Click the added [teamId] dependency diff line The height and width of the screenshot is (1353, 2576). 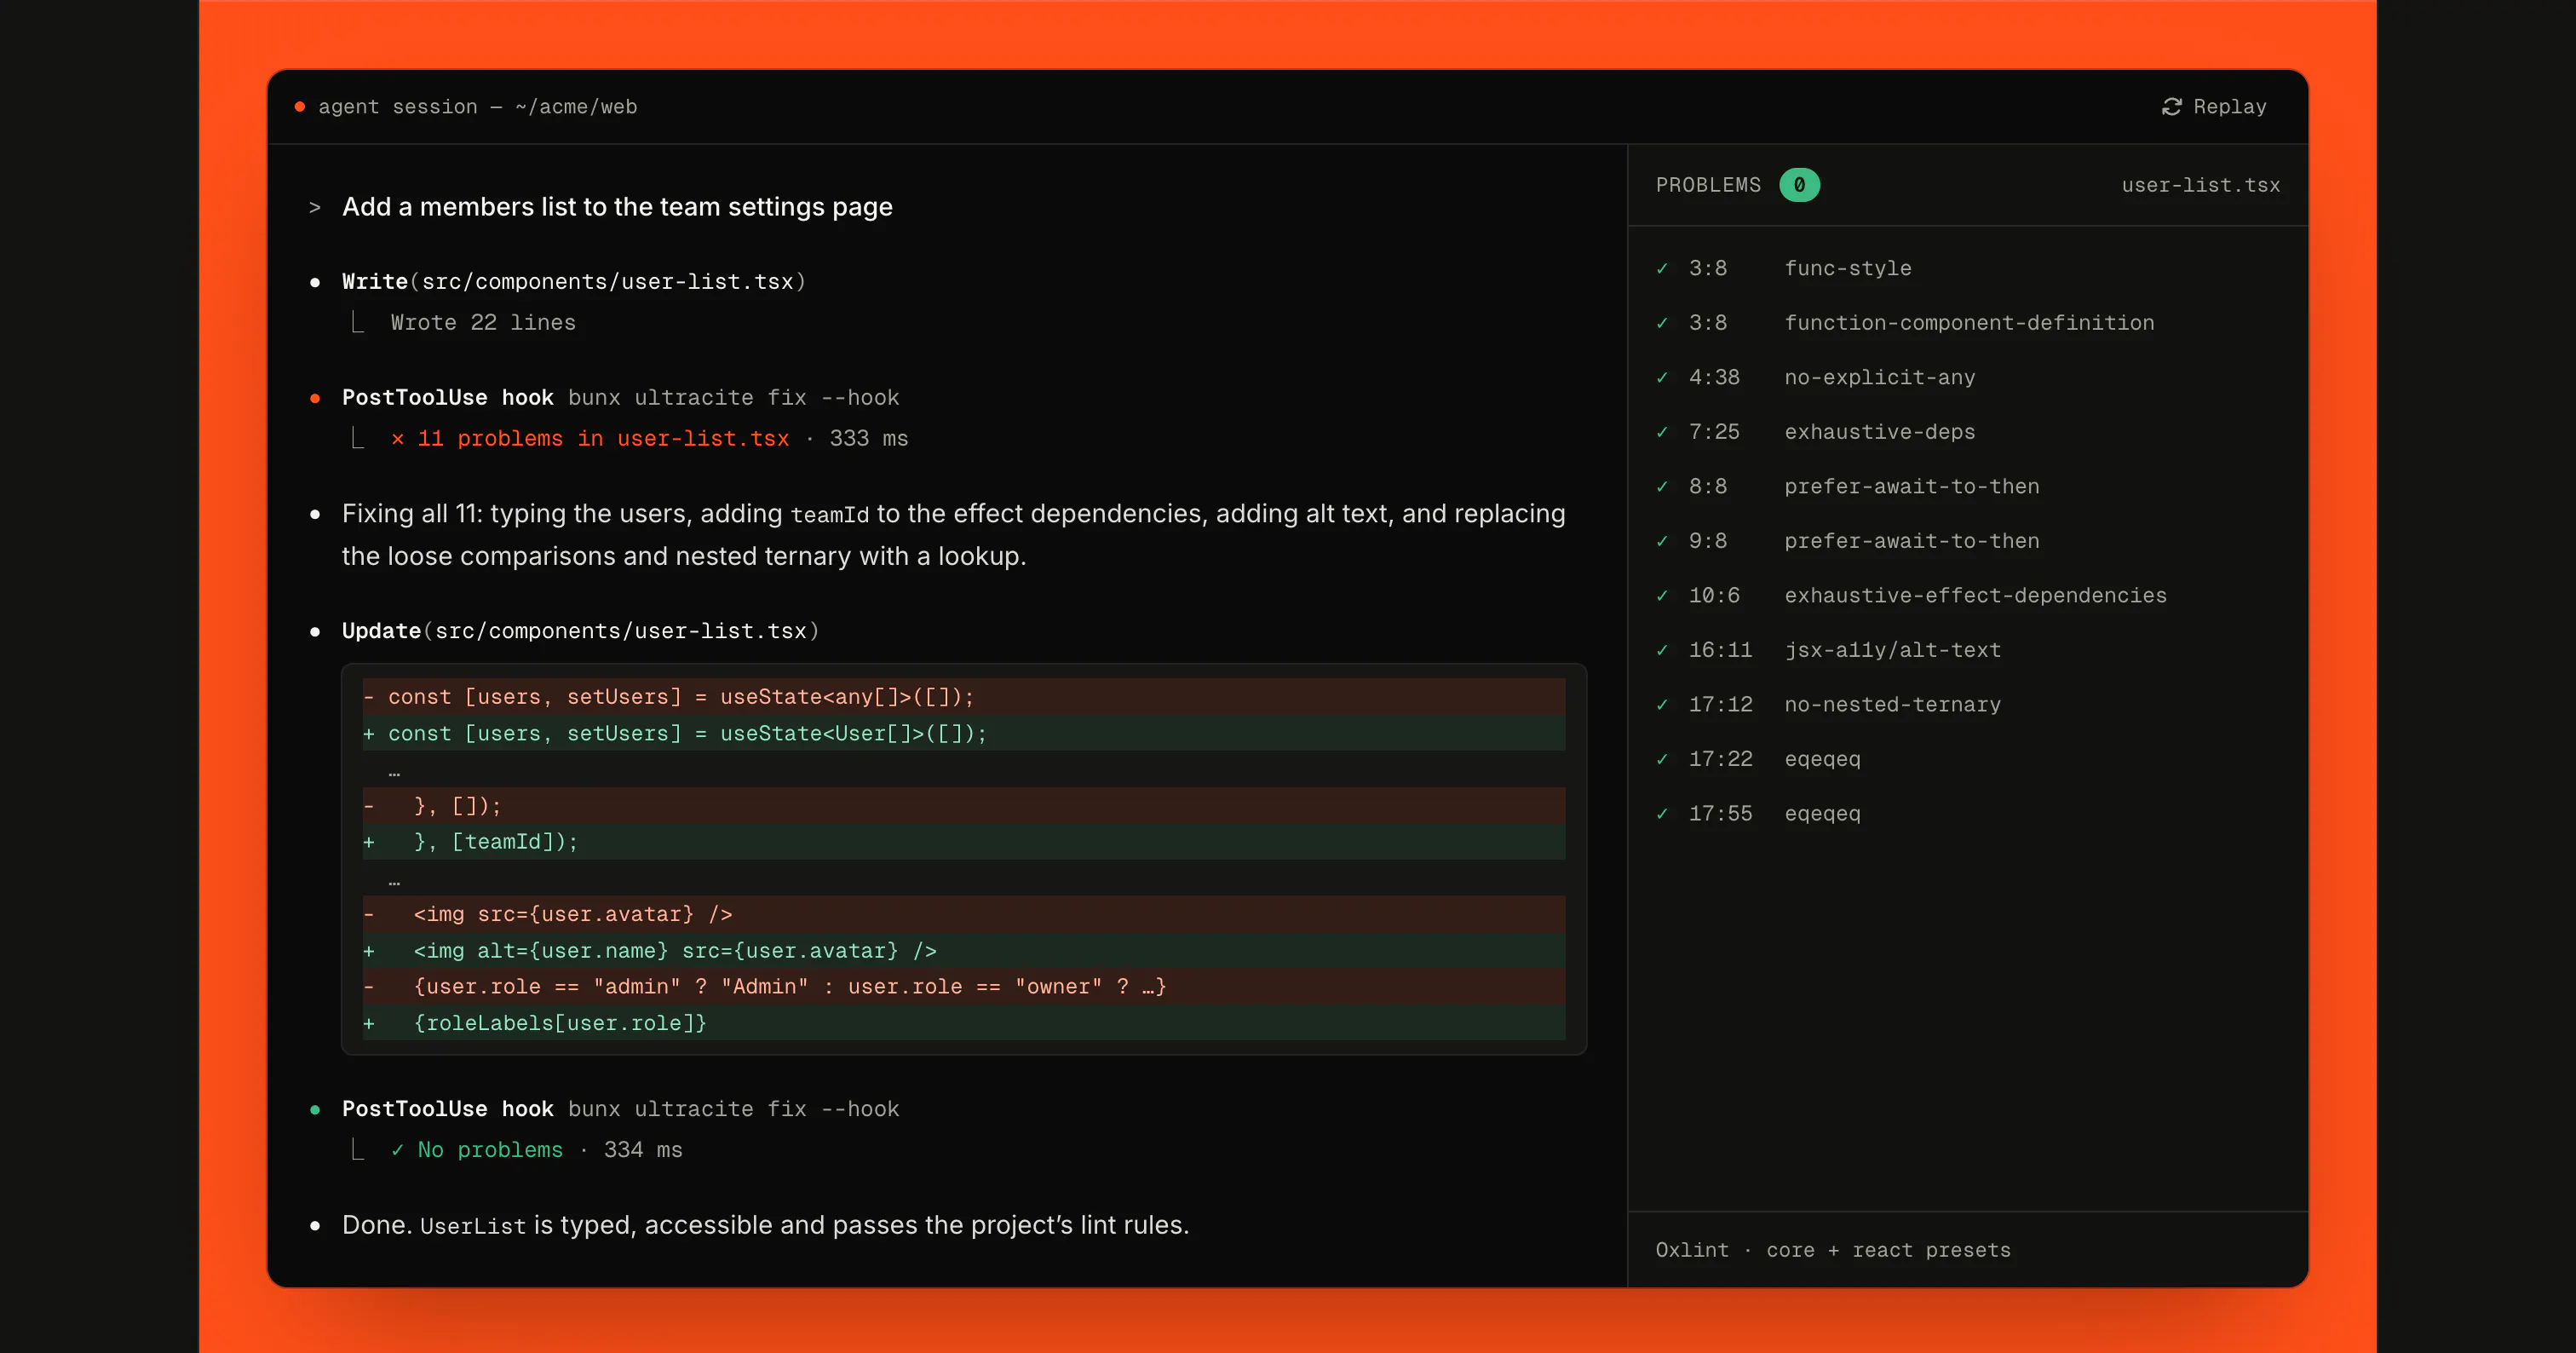[964, 842]
